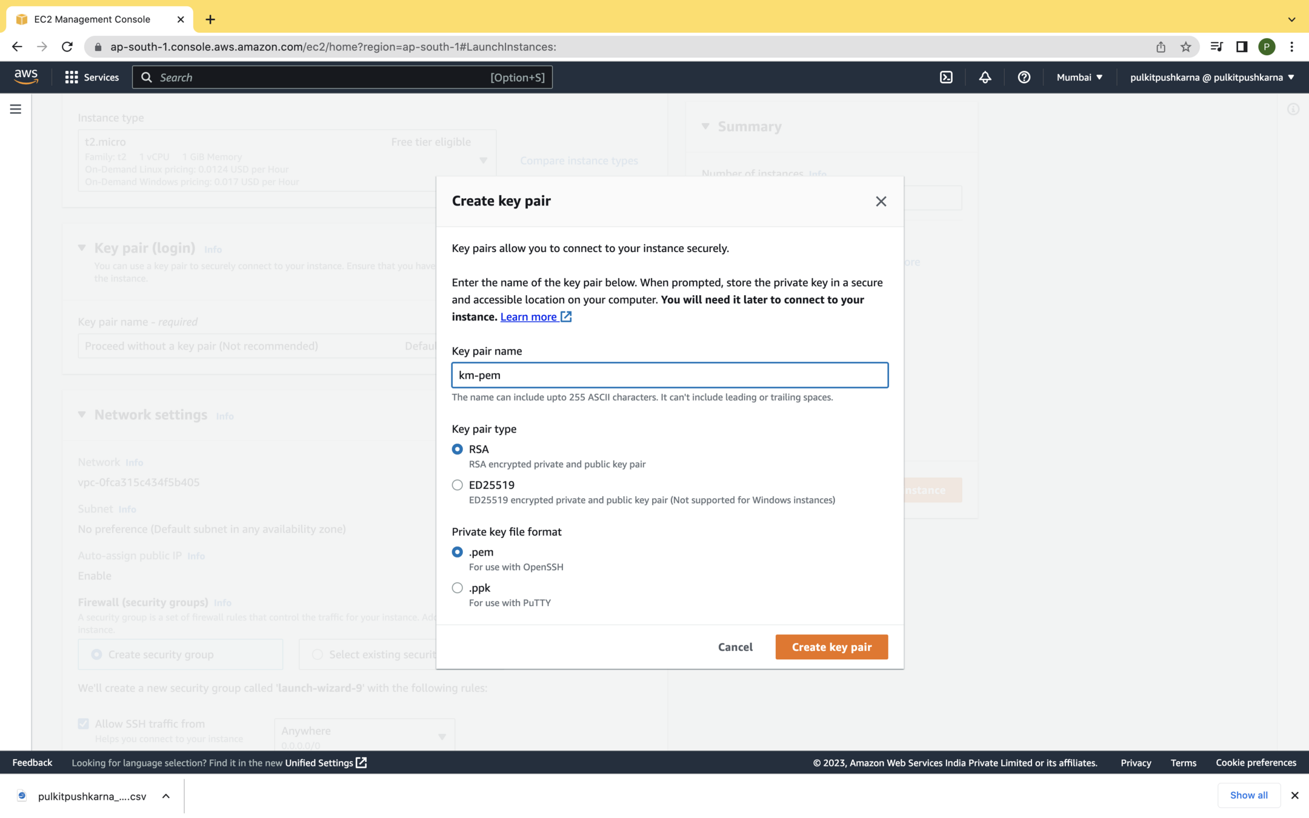Screen dimensions: 1309x818
Task: Select ED25519 key pair type
Action: (x=458, y=485)
